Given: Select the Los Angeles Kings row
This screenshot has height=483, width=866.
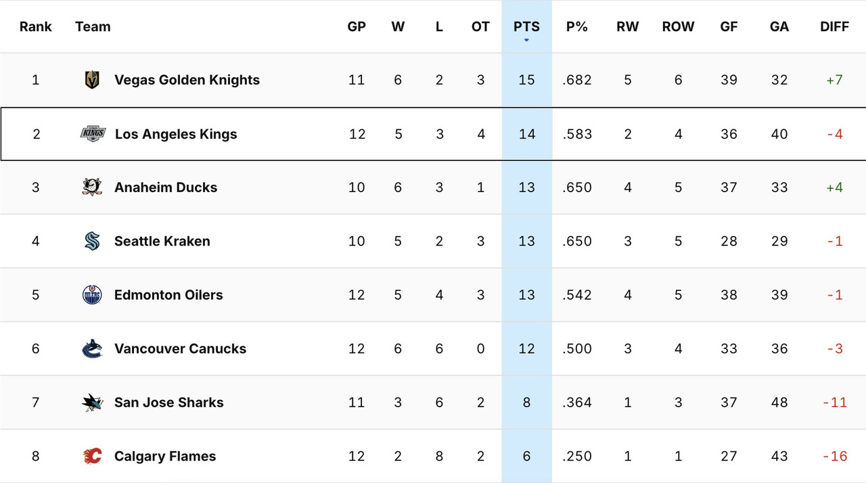Looking at the screenshot, I should click(x=304, y=134).
